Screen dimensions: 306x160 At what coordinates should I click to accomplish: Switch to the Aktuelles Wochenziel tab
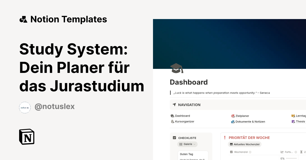point(245,144)
